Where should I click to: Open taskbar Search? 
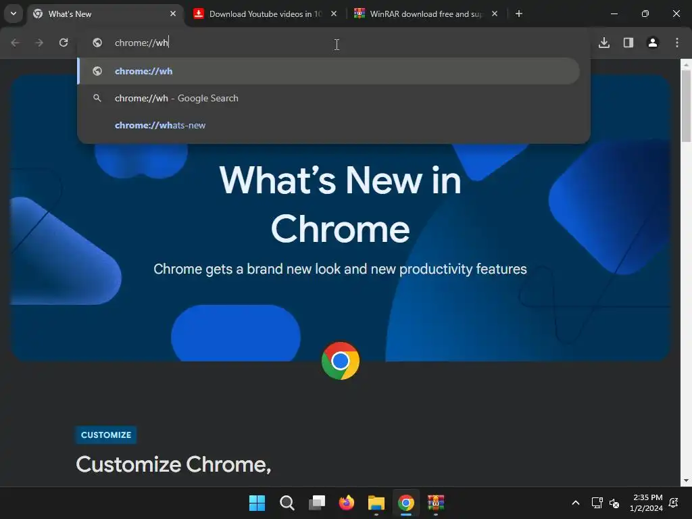[287, 503]
